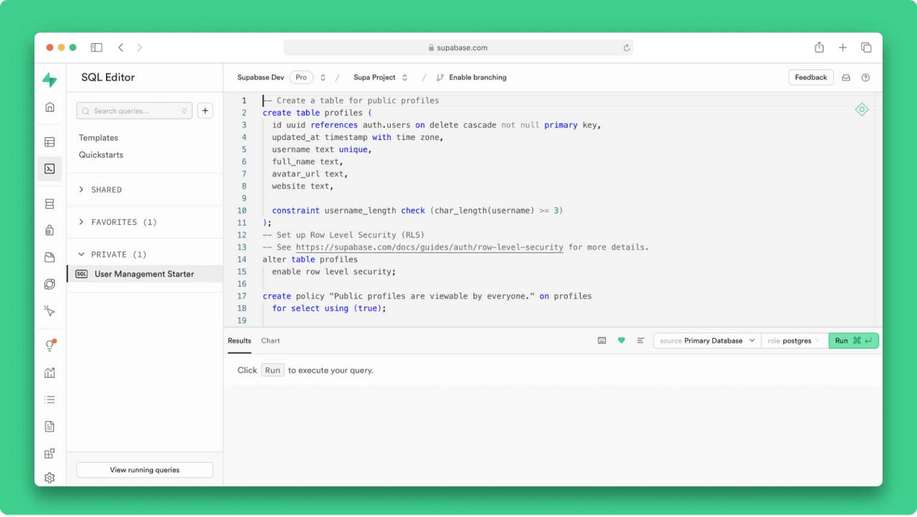
Task: Open Templates in SQL Editor sidebar
Action: click(x=99, y=138)
